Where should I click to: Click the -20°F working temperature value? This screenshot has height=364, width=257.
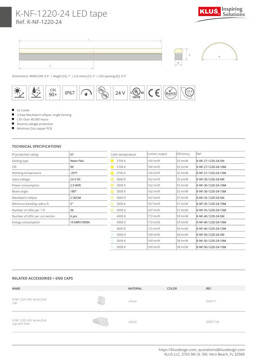(x=73, y=173)
